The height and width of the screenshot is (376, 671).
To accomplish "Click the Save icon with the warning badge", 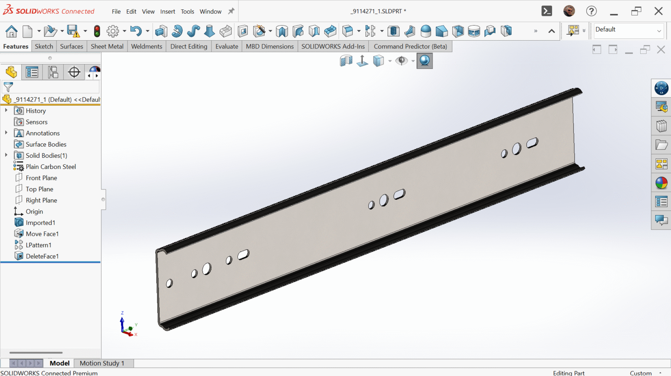I will pos(73,31).
